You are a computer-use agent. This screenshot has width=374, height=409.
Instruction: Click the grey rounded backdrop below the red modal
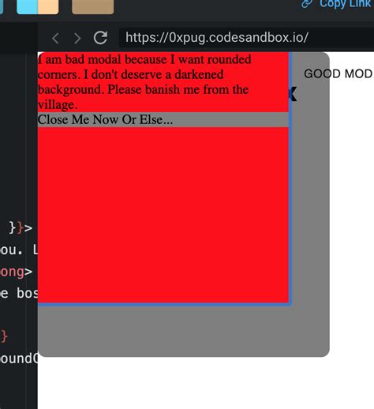[x=184, y=331]
